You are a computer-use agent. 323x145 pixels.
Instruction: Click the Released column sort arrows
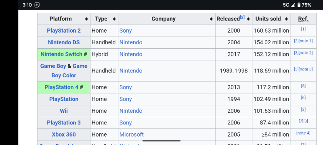pos(248,19)
